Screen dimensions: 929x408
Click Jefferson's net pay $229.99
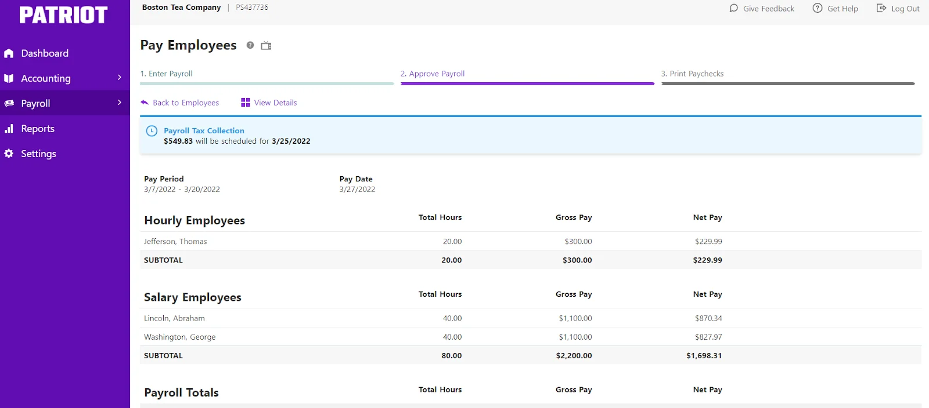coord(708,242)
